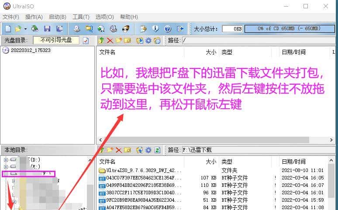Click the Mount to virtual drive icon
Viewport: 338px width, 210px height.
[x=114, y=29]
